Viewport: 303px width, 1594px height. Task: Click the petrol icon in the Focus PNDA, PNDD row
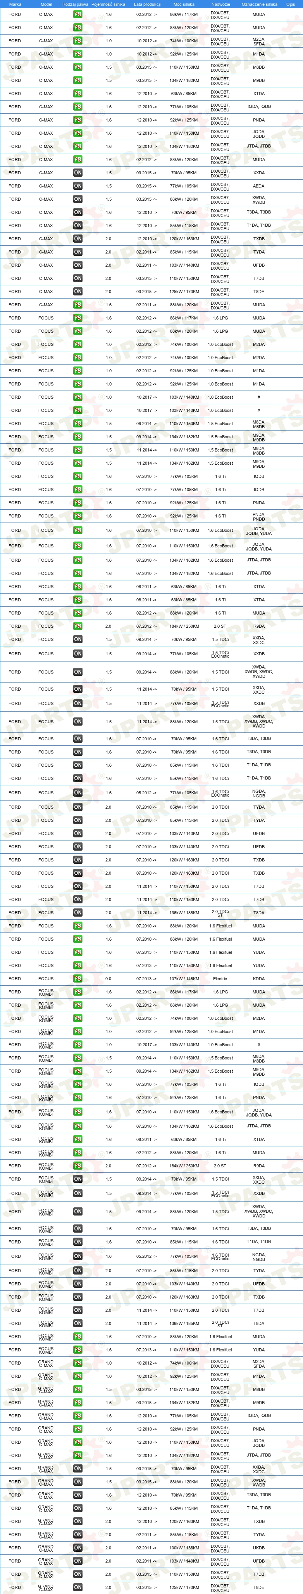78,516
